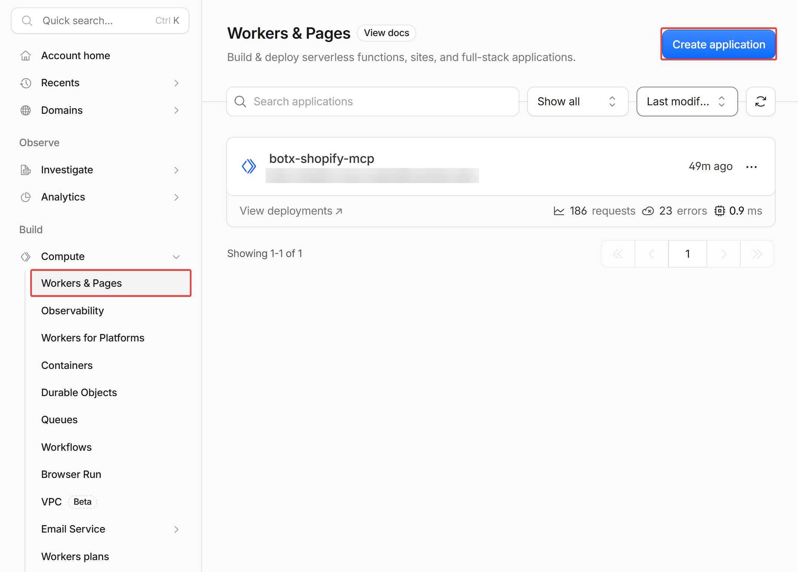Open the botx-shopify-mcp application
798x572 pixels.
tap(321, 159)
